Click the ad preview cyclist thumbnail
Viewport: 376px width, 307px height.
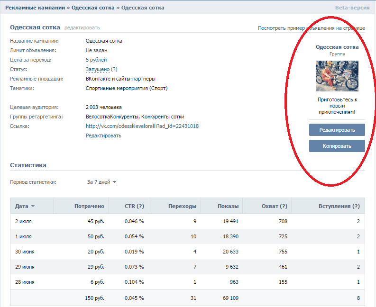[337, 76]
